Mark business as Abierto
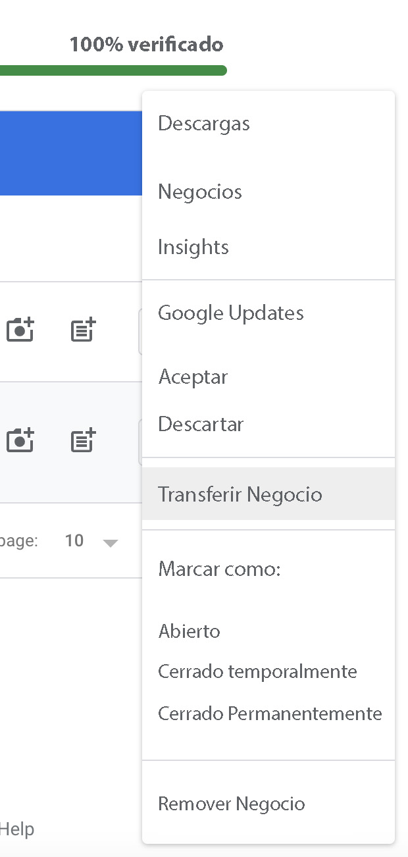Image resolution: width=408 pixels, height=857 pixels. 190,631
